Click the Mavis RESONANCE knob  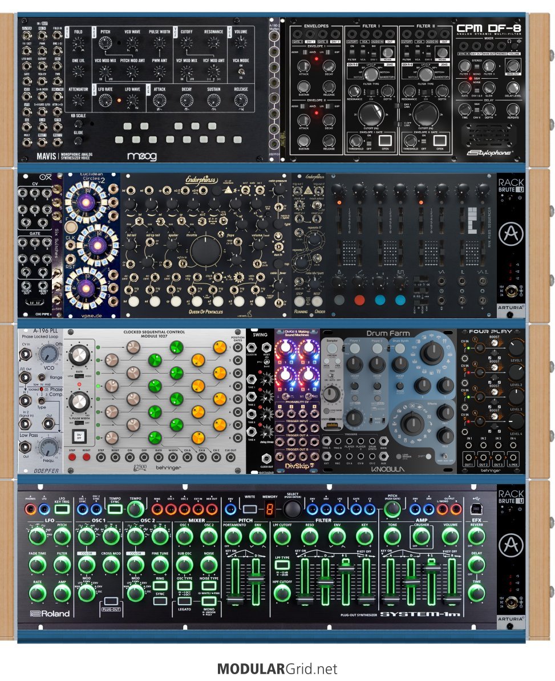click(213, 43)
